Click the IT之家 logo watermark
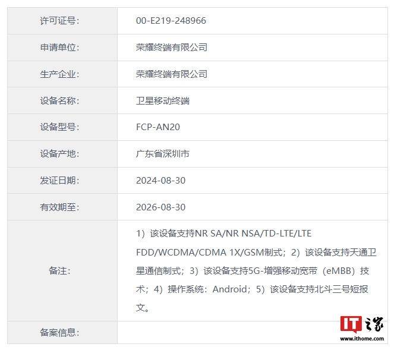Viewport: 394px width, 350px height. (361, 324)
